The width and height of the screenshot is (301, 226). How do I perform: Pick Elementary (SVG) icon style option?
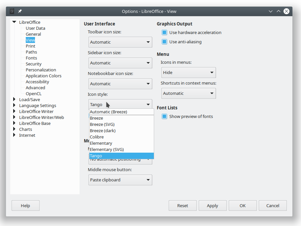122,150
